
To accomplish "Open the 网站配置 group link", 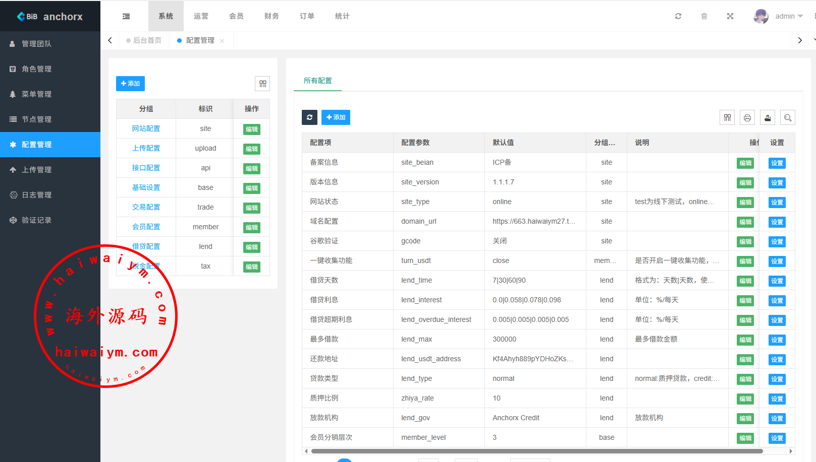I will (146, 128).
